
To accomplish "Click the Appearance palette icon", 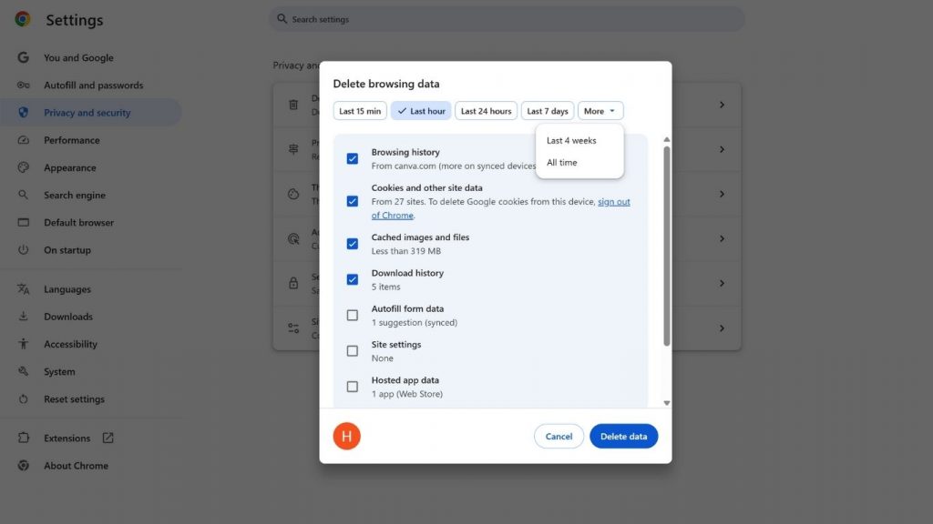I will coord(24,167).
